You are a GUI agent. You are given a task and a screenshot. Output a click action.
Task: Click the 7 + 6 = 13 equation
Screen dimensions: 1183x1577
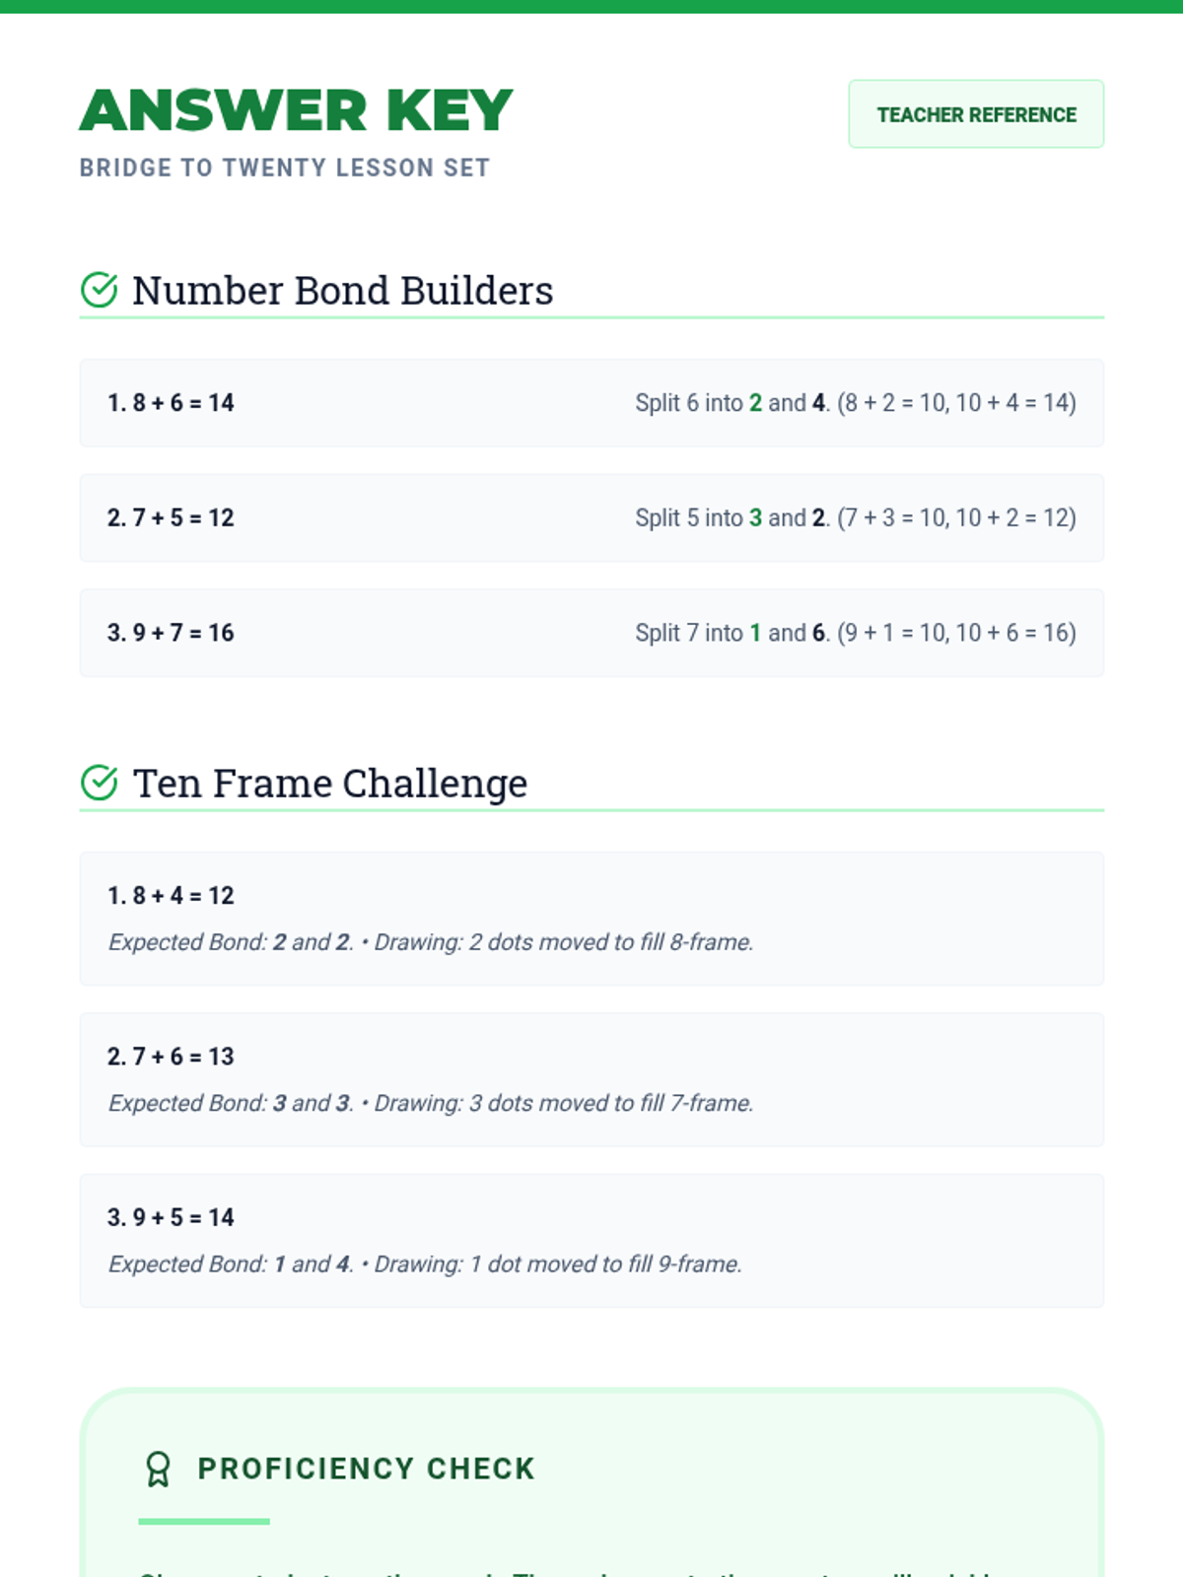pos(171,1057)
